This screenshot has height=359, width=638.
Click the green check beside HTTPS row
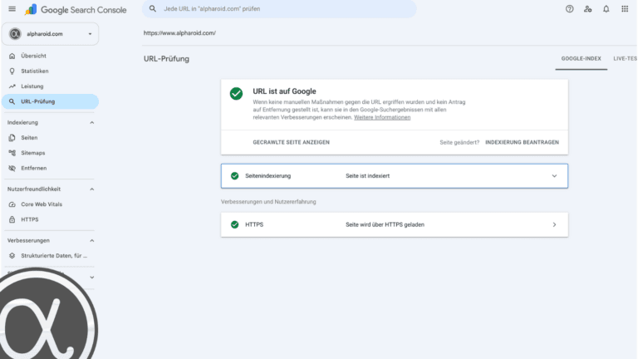(x=235, y=224)
